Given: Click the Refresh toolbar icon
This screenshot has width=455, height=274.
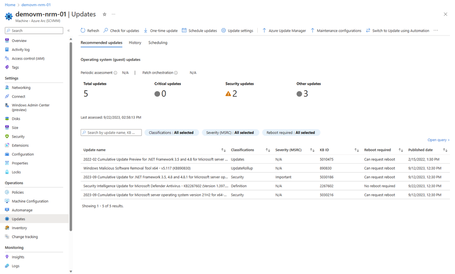Looking at the screenshot, I should pyautogui.click(x=83, y=31).
